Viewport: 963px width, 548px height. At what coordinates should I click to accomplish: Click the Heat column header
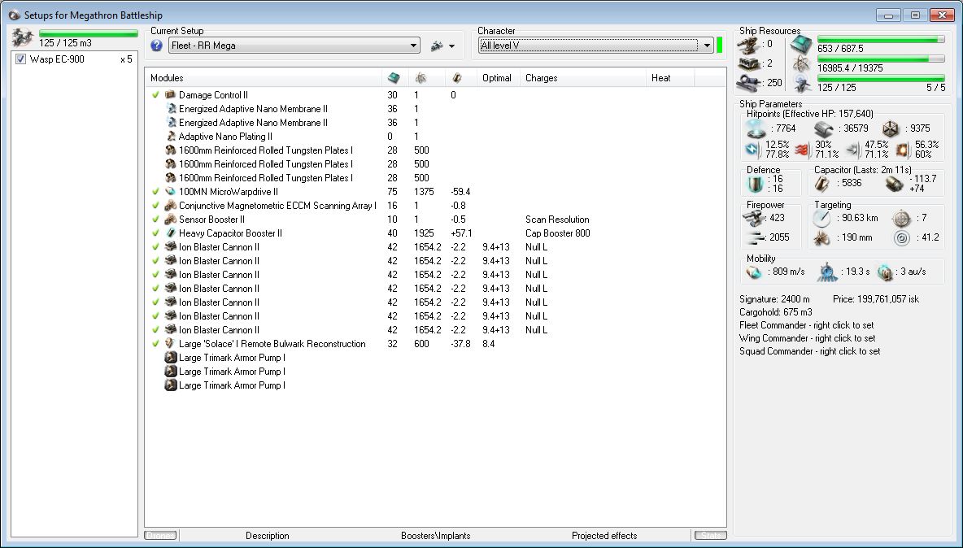pos(660,78)
